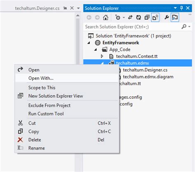Click editor scrollbar up arrow
Image resolution: width=195 pixels, height=172 pixels.
tap(78, 16)
